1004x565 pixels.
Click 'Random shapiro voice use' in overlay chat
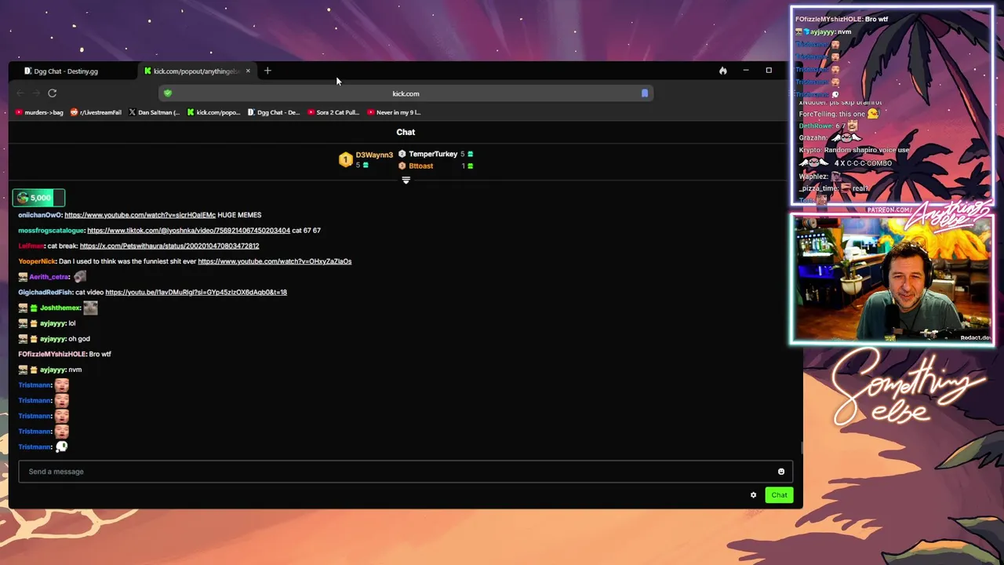tap(866, 150)
